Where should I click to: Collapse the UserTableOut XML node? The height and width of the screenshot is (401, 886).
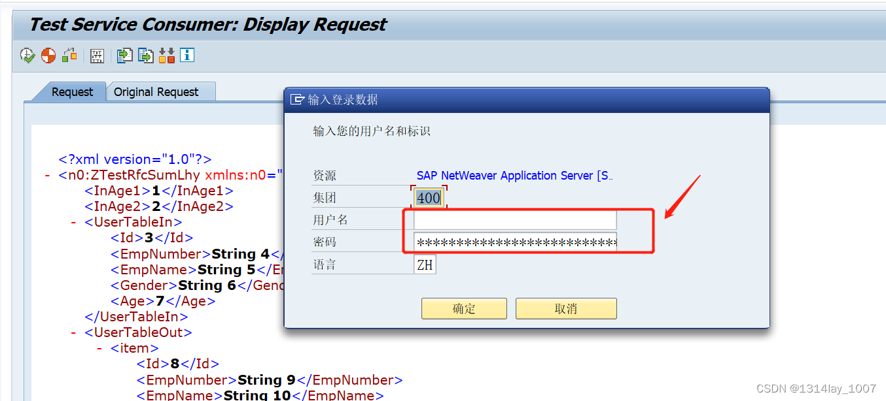tap(74, 332)
